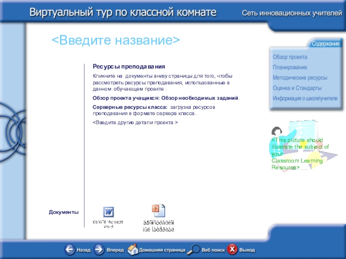Open Методические ресурсы menu item
346x259 pixels.
point(300,78)
